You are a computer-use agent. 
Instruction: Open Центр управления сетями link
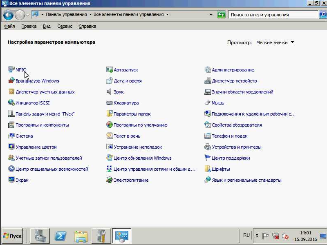[x=155, y=169]
